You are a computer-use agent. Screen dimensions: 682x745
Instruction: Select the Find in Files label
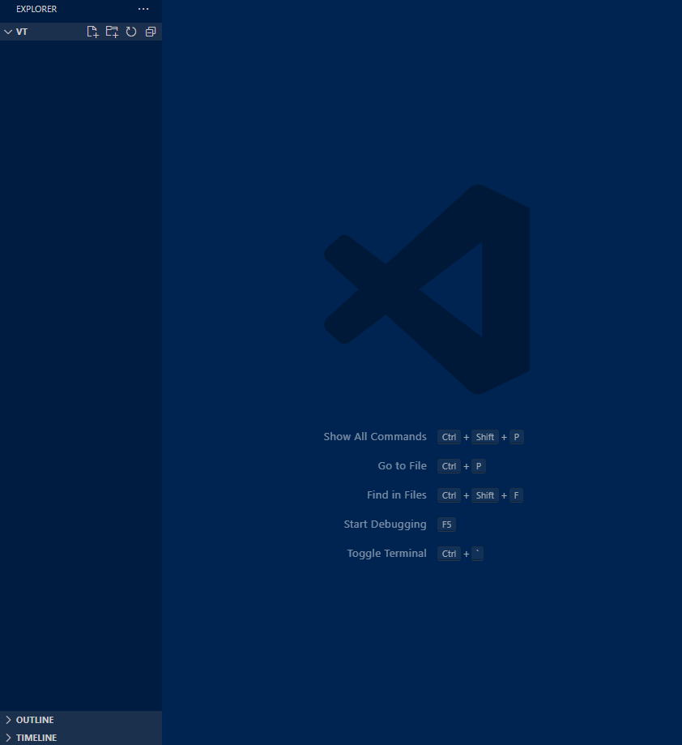[x=397, y=495]
